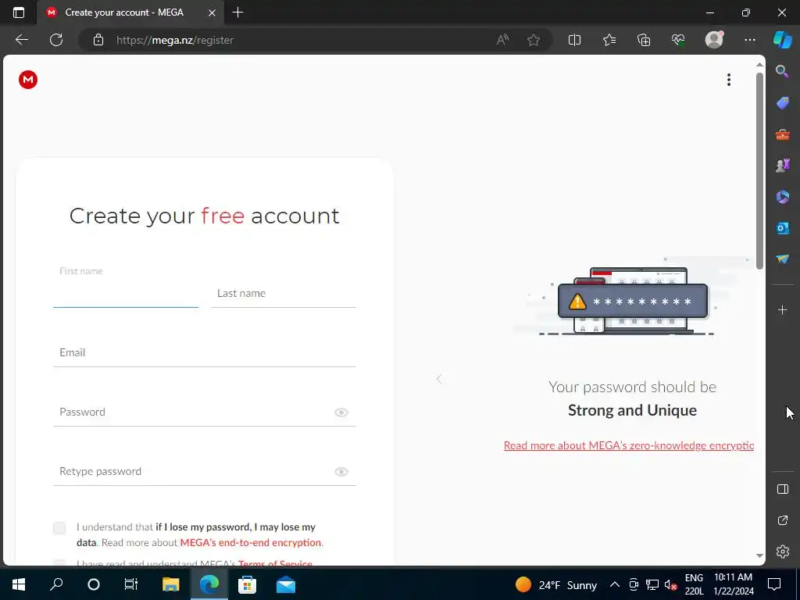The image size is (800, 600).
Task: Open the 24°F Sunny weather widget
Action: 556,584
